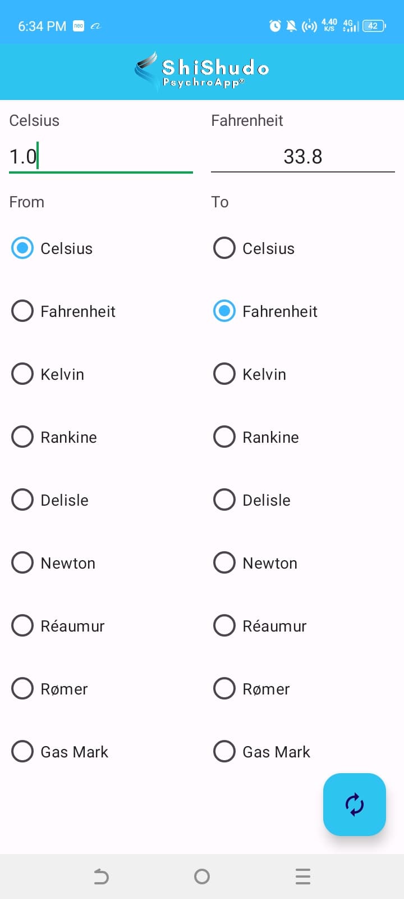Tap the alarm clock status icon
Viewport: 404px width, 899px height.
[x=275, y=26]
